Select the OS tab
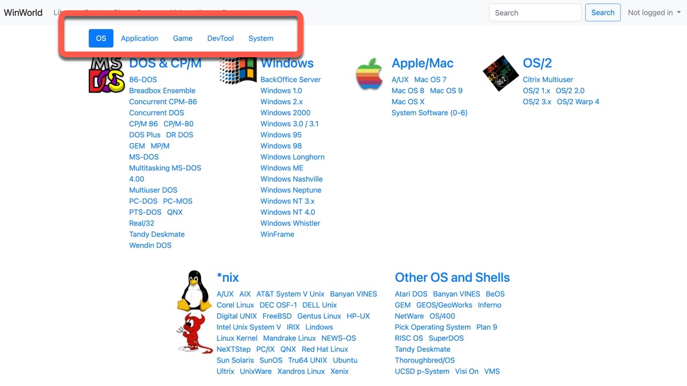 pos(101,38)
